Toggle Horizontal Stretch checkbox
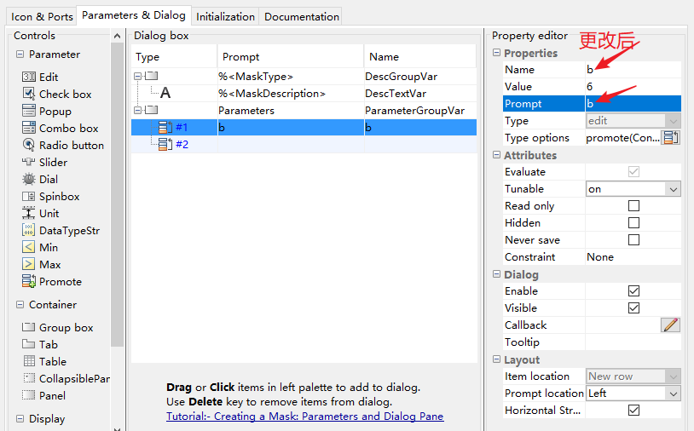The width and height of the screenshot is (694, 431). click(x=633, y=411)
